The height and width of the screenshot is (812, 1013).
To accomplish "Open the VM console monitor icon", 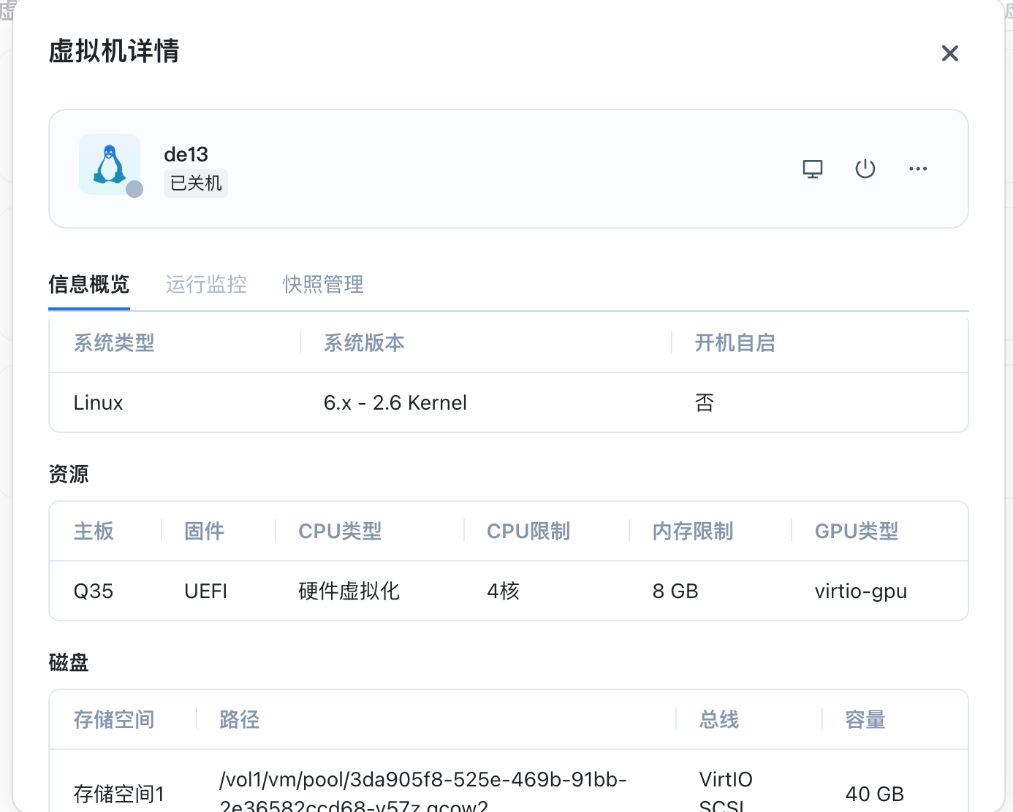I will (812, 169).
